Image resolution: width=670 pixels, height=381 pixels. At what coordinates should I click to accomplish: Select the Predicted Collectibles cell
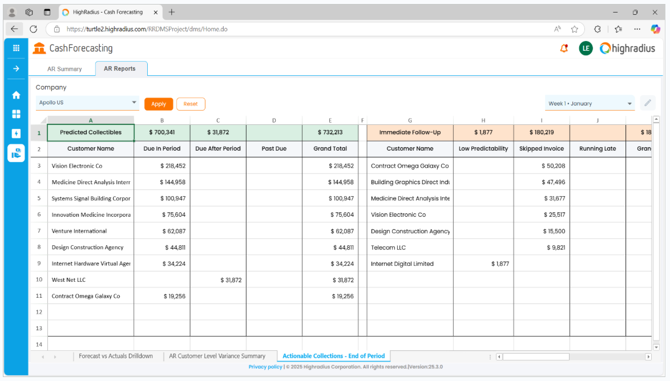pyautogui.click(x=91, y=132)
